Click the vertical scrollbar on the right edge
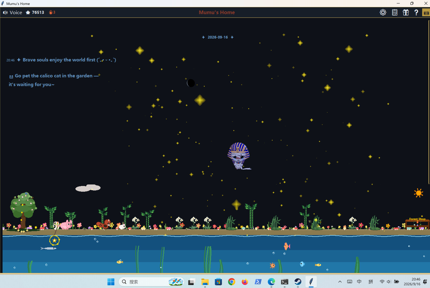The width and height of the screenshot is (430, 288). coord(429,102)
